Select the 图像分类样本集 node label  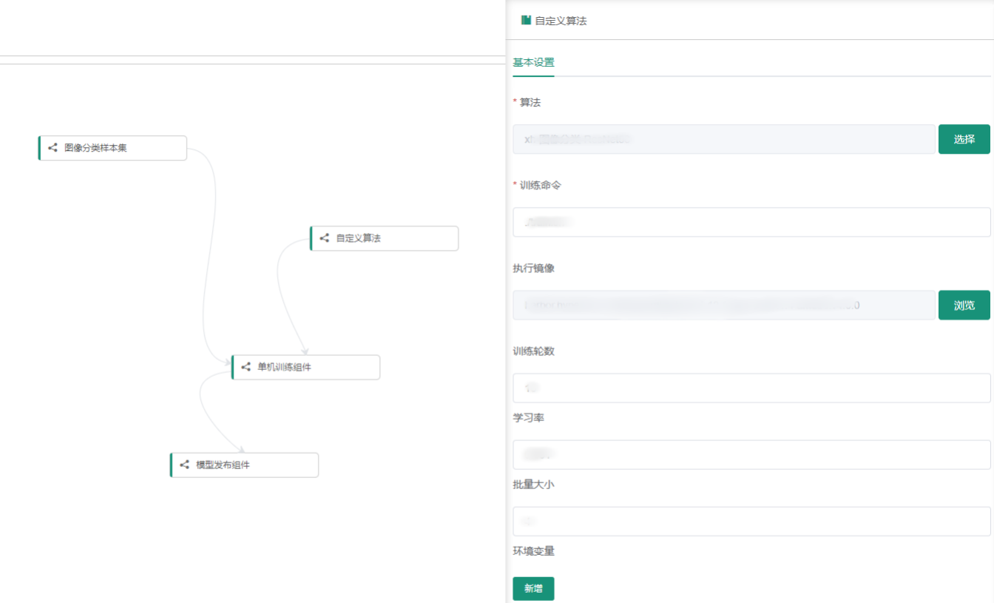click(95, 148)
